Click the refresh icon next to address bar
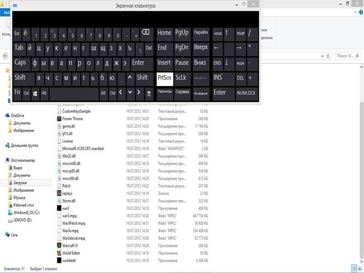This screenshot has width=364, height=273. [328, 56]
